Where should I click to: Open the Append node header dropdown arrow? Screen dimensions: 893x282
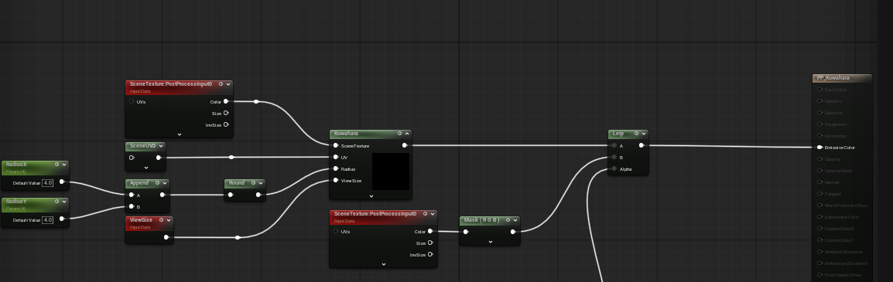pos(164,183)
